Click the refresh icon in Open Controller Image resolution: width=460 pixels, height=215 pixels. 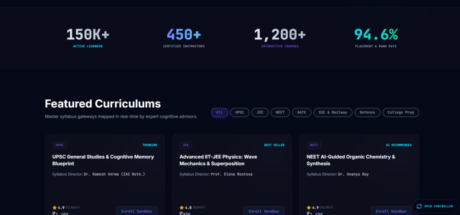pyautogui.click(x=419, y=206)
